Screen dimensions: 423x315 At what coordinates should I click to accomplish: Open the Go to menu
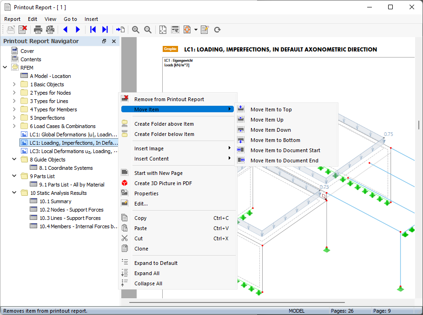pos(70,19)
